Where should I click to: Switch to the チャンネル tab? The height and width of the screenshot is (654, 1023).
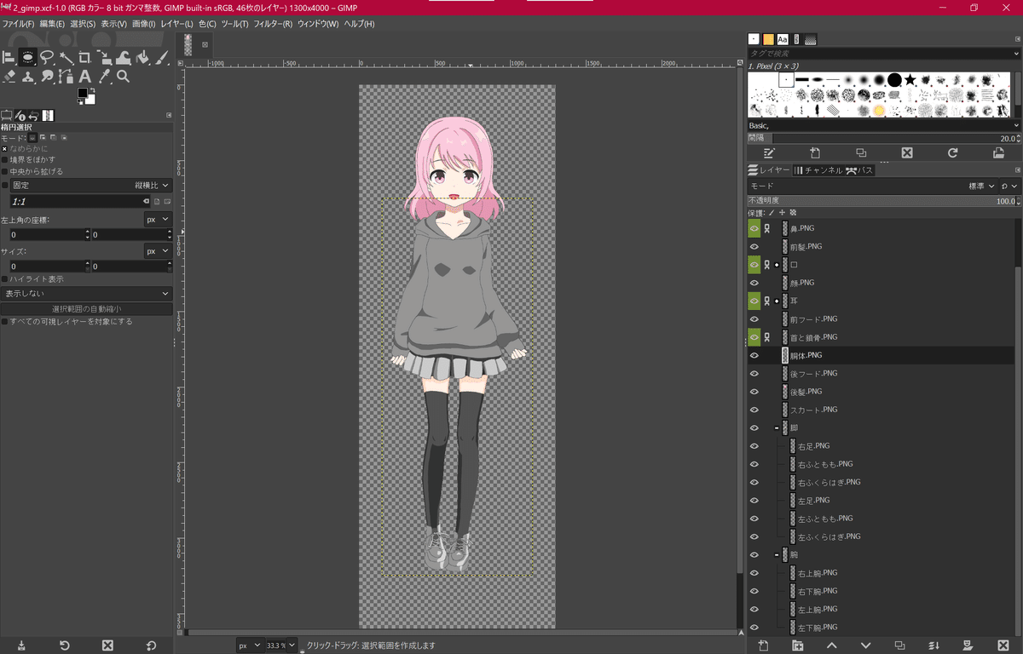[818, 170]
